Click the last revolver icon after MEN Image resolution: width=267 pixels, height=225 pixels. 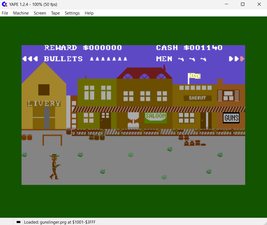point(203,59)
